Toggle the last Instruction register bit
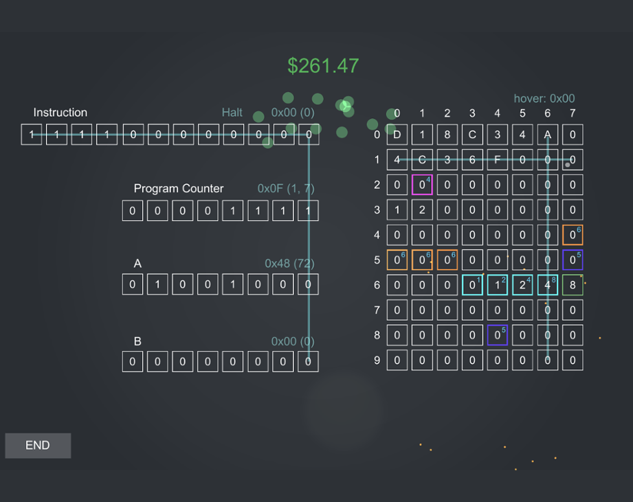 pos(308,135)
